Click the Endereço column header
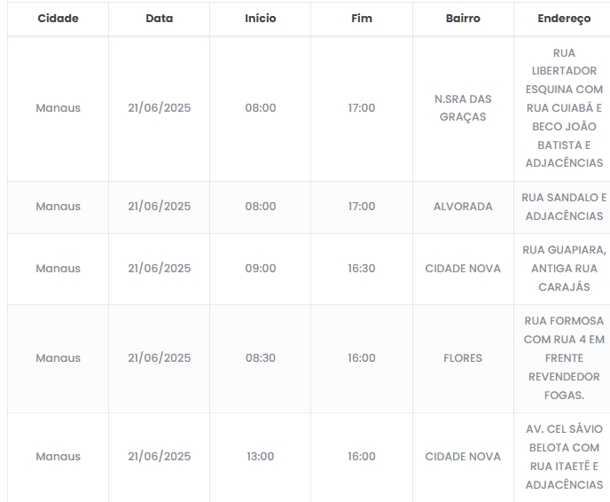The image size is (610, 502). click(x=564, y=19)
